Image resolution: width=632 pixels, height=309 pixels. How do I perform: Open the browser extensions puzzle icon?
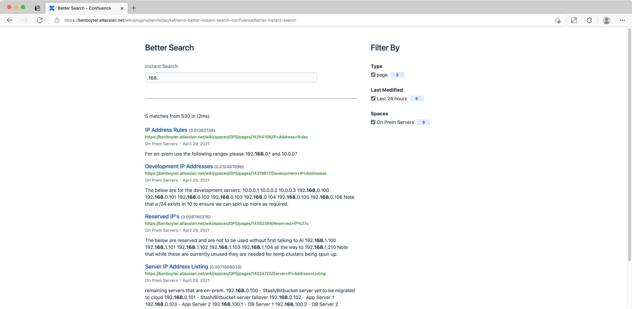589,20
